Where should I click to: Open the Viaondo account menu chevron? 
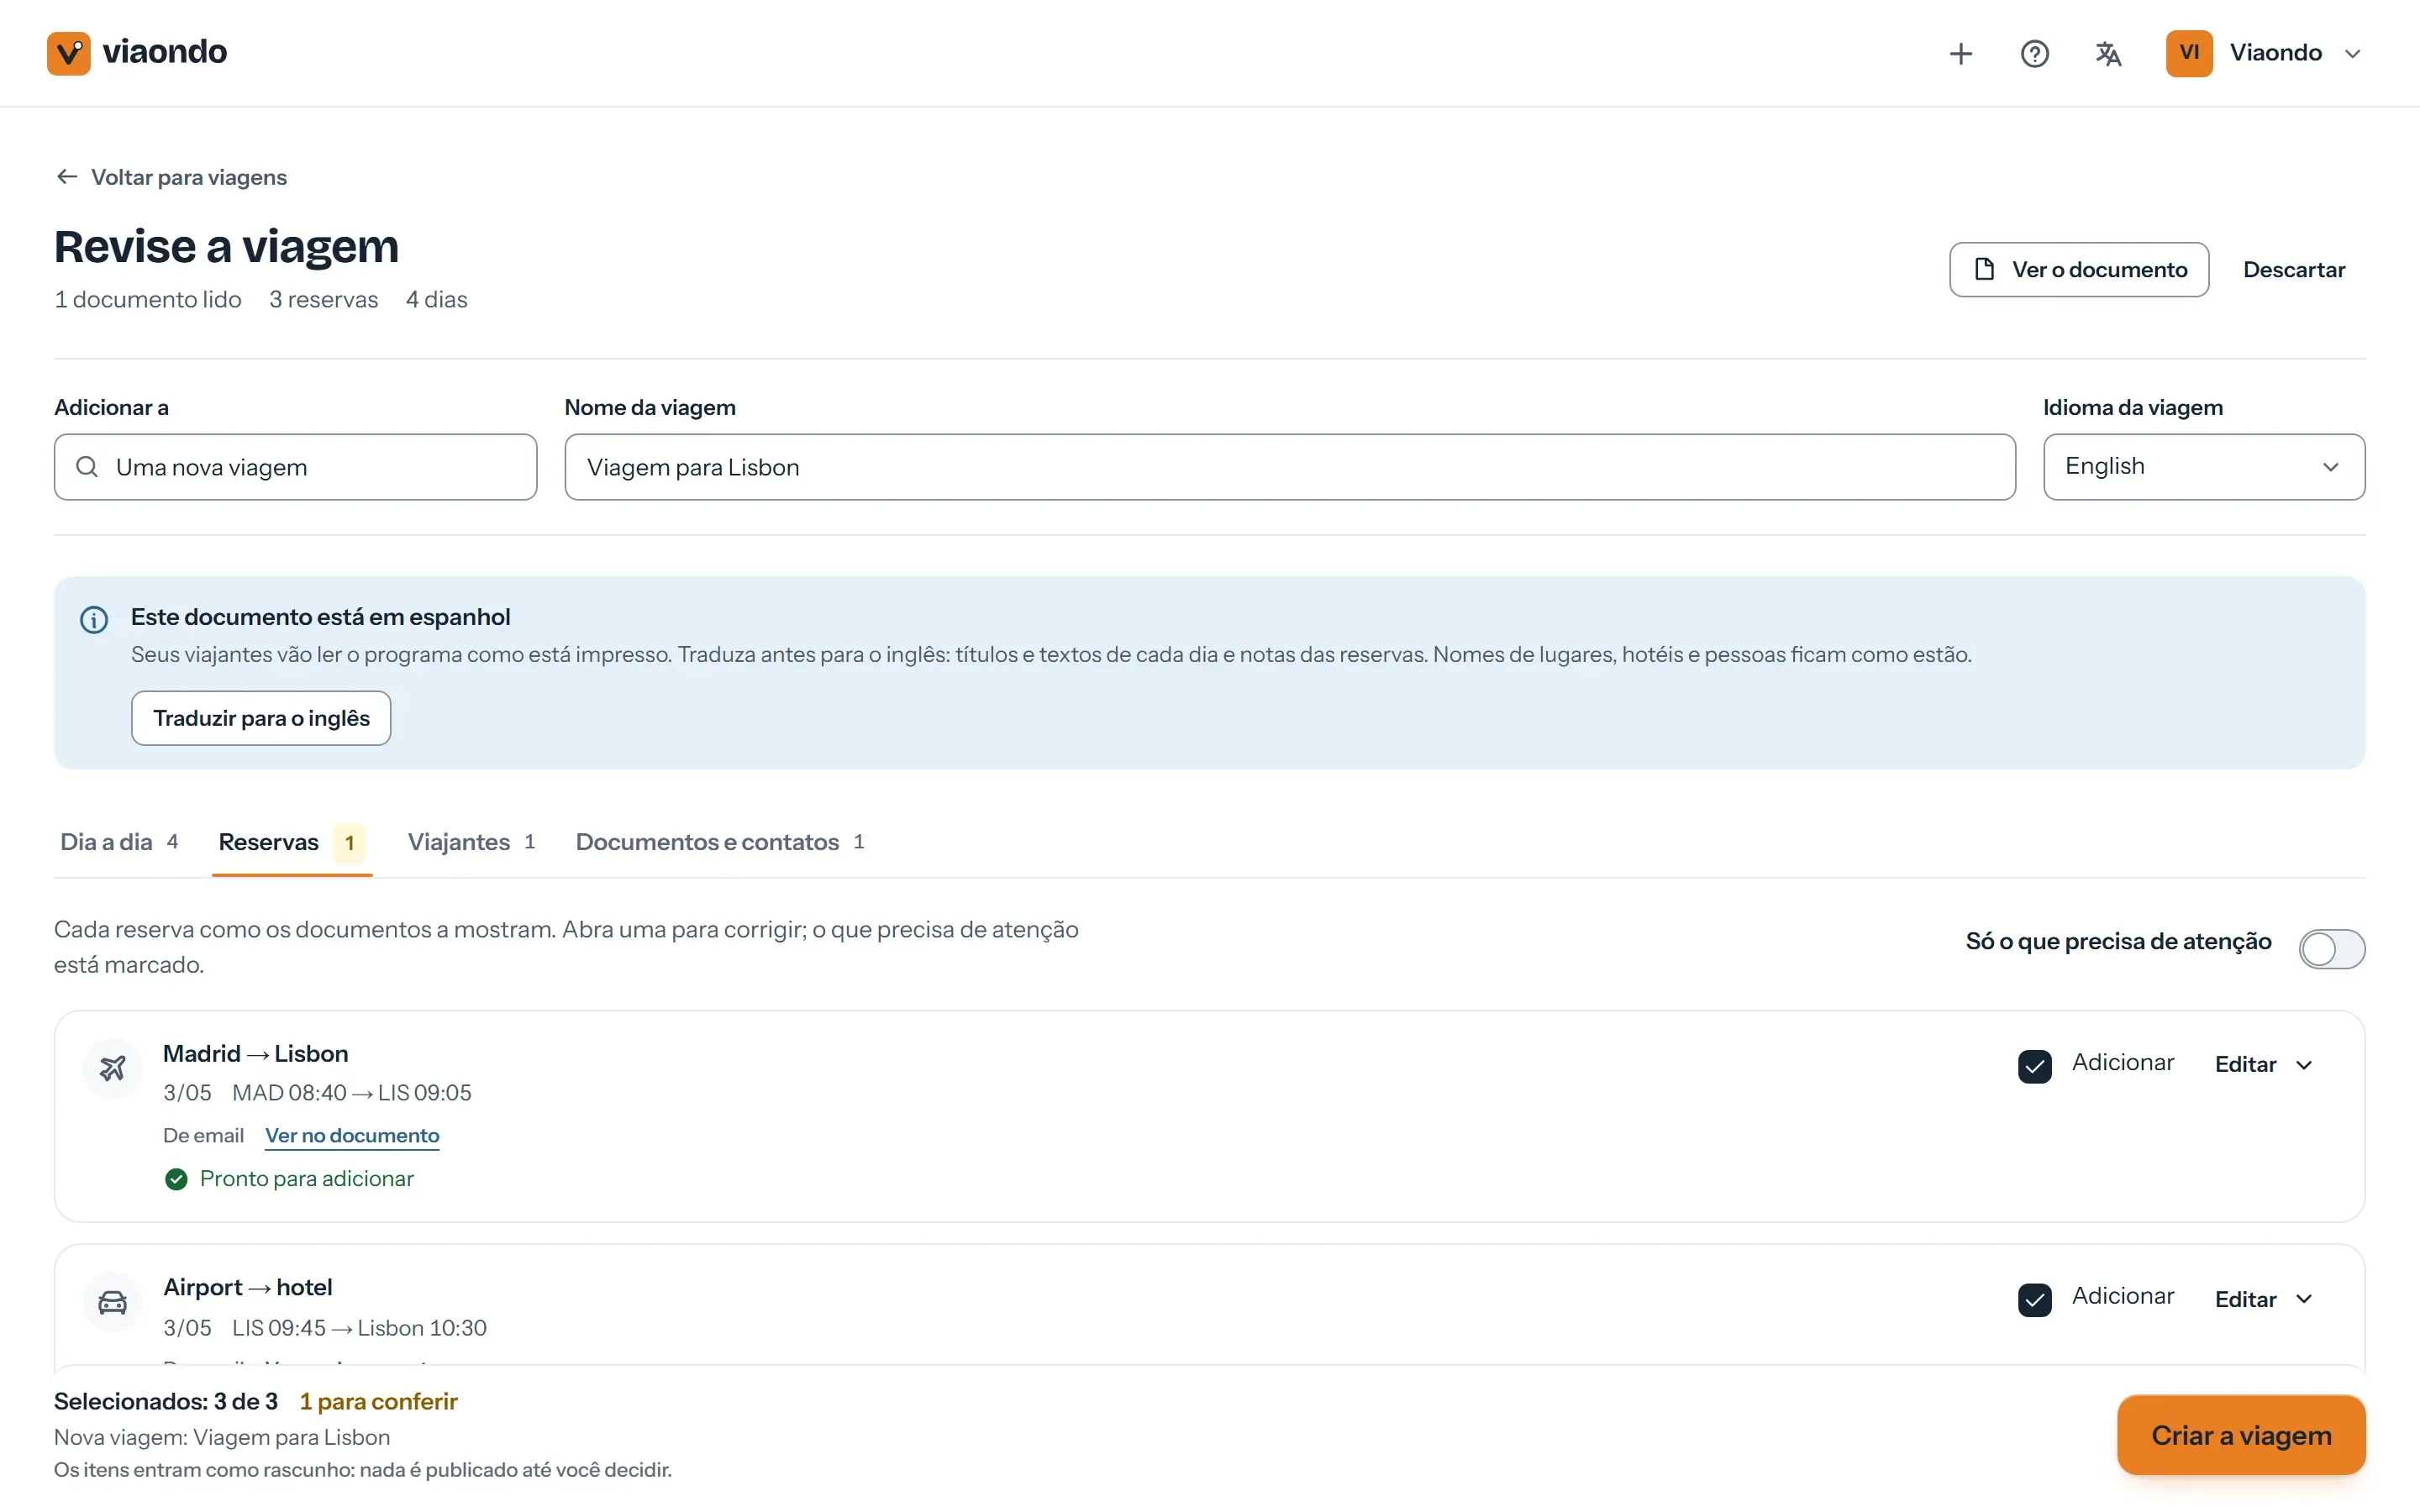tap(2352, 54)
